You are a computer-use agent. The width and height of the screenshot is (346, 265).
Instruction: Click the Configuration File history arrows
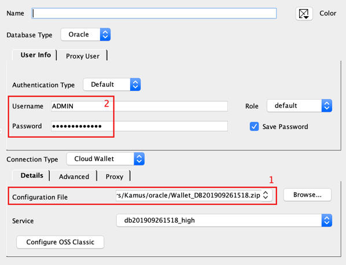point(266,195)
